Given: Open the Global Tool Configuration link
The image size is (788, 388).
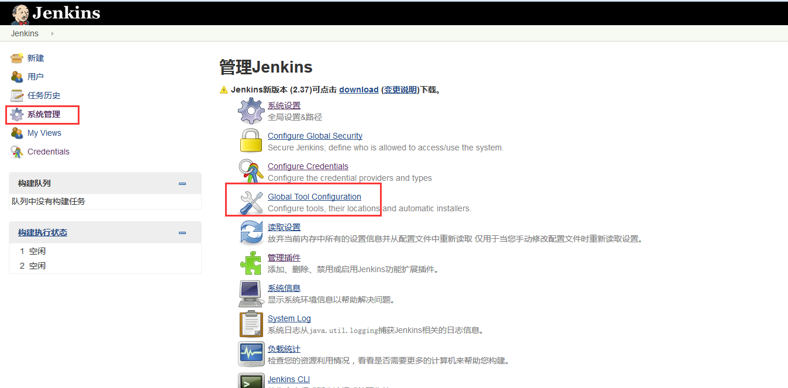Looking at the screenshot, I should tap(314, 197).
